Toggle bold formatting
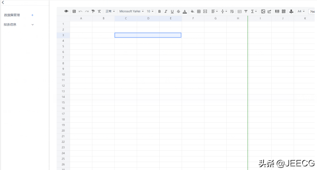The image size is (317, 170). click(159, 11)
